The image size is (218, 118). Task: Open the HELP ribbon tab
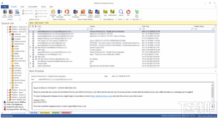click(51, 7)
